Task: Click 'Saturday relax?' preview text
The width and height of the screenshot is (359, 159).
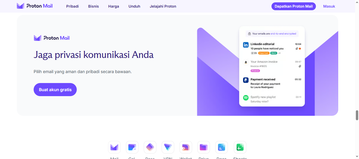Action: (x=259, y=101)
